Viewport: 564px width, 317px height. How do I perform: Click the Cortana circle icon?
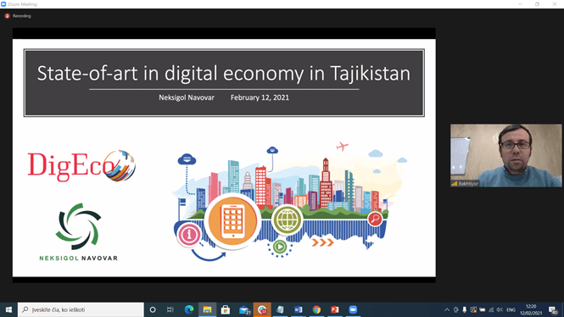click(153, 309)
